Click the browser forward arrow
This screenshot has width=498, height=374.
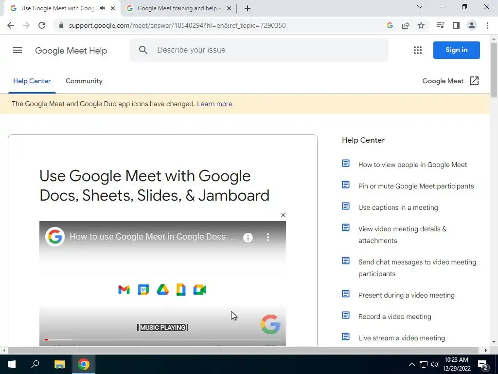coord(26,25)
